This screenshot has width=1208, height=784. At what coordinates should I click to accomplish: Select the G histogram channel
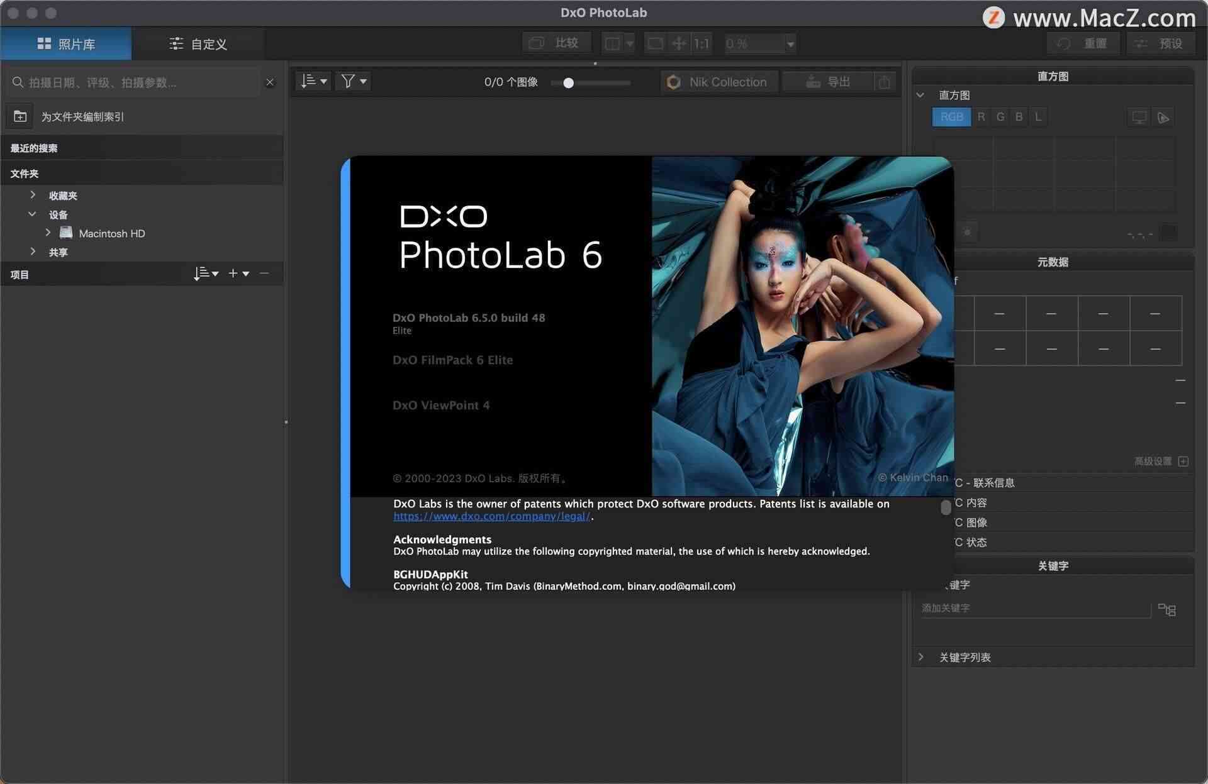click(1000, 117)
